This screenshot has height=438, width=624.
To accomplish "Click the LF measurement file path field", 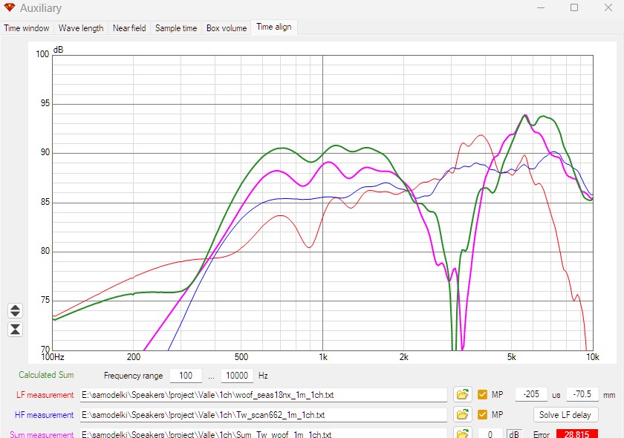I will tap(264, 394).
